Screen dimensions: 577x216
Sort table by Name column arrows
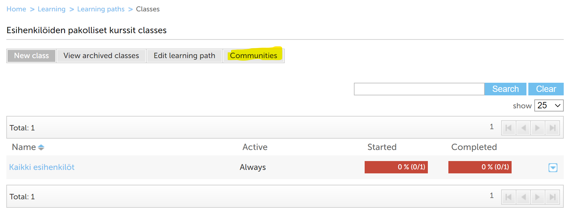tap(41, 147)
